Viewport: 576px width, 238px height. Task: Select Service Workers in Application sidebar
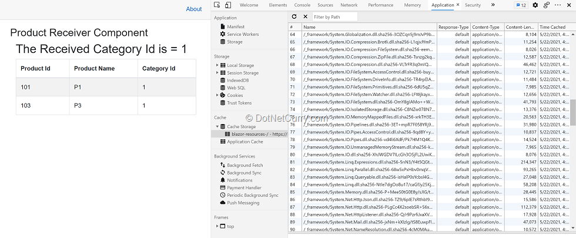tap(243, 34)
